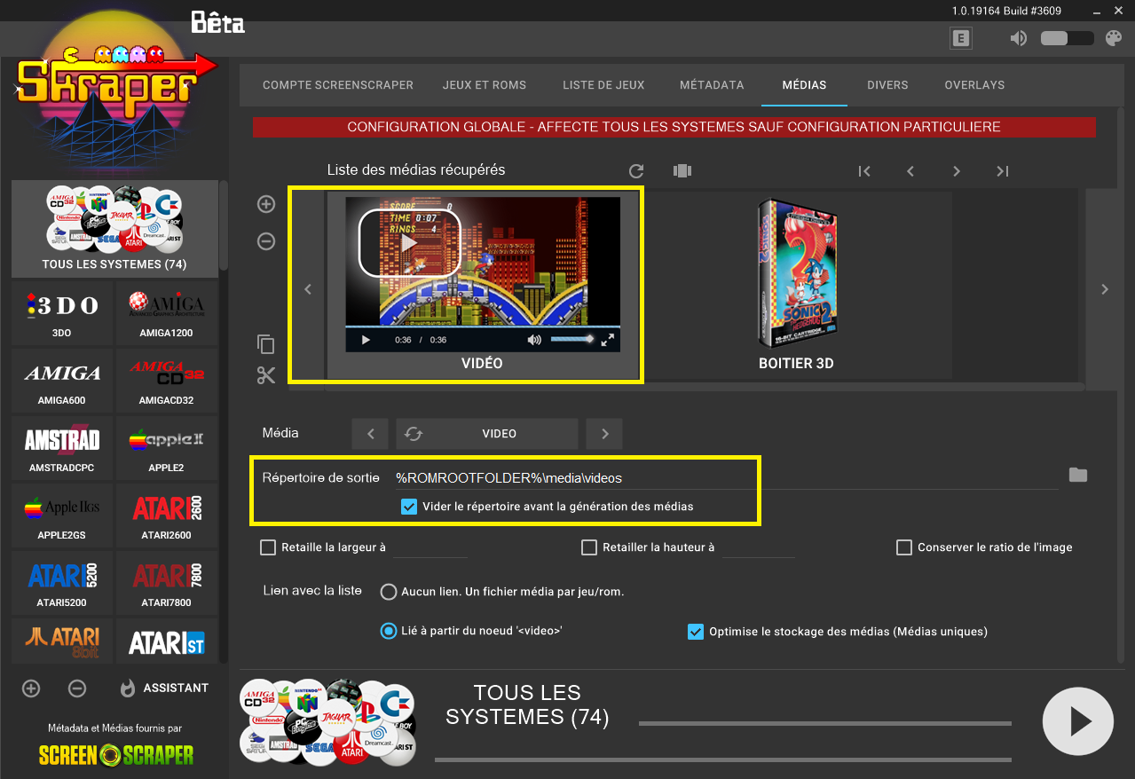Select the ATARI5200 system tile

coord(62,583)
